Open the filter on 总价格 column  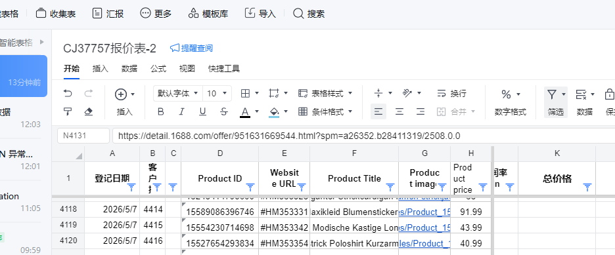587,187
